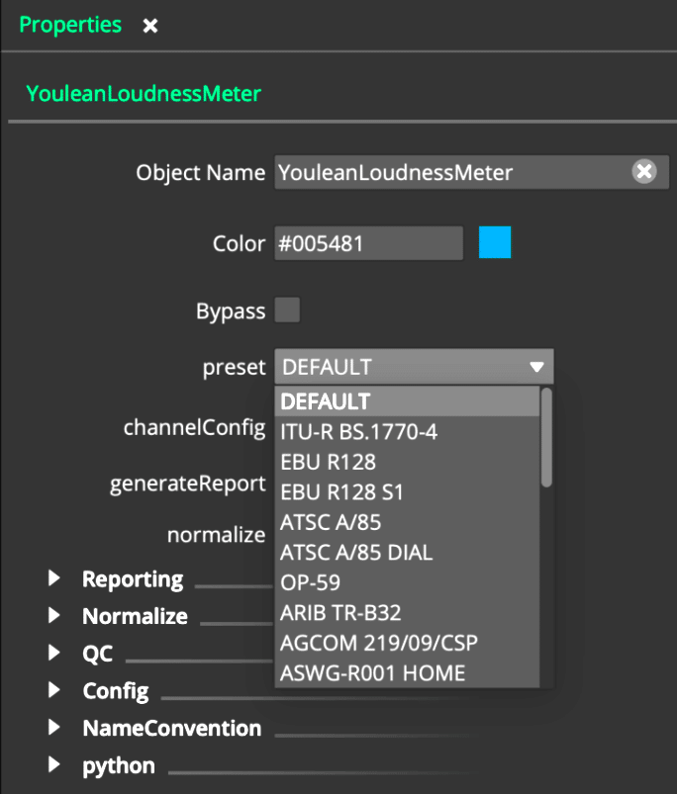Toggle the Bypass checkbox
Viewport: 677px width, 794px height.
(287, 309)
